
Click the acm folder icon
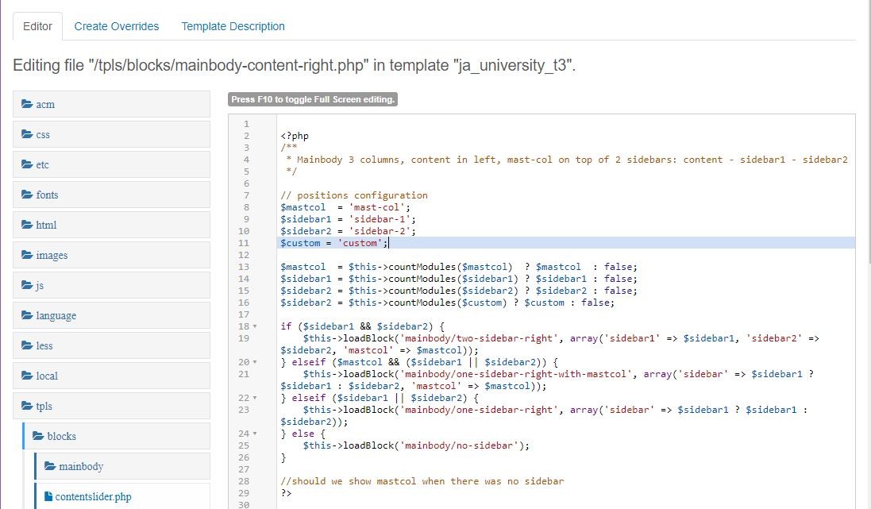[27, 104]
